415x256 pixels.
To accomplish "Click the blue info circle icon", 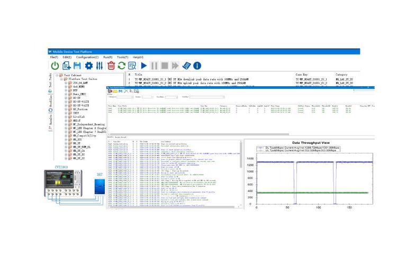I will 197,66.
